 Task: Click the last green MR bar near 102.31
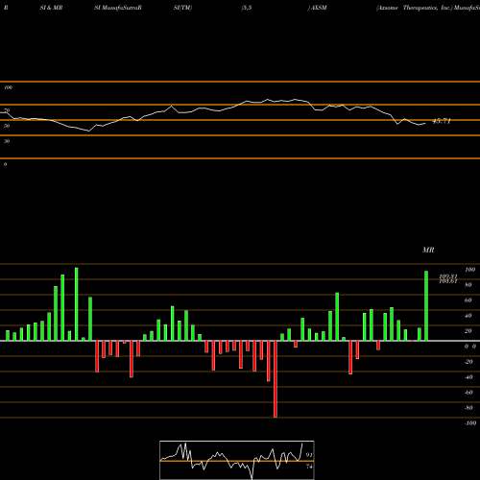click(x=426, y=306)
